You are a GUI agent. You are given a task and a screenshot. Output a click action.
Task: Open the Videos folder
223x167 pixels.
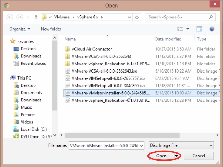pos(23,122)
